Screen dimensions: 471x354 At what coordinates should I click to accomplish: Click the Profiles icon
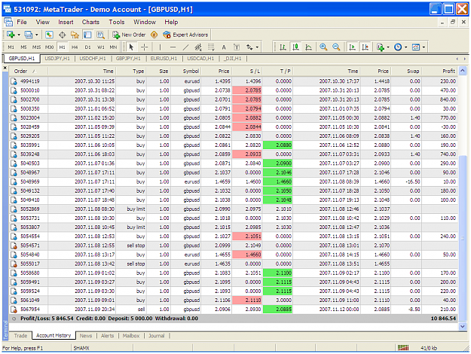[x=28, y=35]
